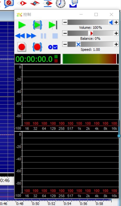The height and width of the screenshot is (206, 121).
Task: Open the clock timer icon in the toolbar
Action: pos(61,4)
